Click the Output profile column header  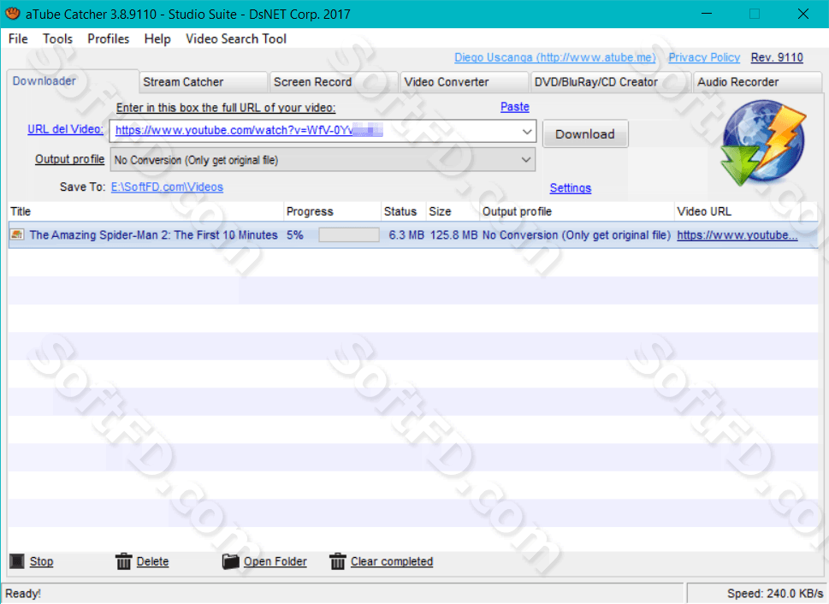(577, 211)
